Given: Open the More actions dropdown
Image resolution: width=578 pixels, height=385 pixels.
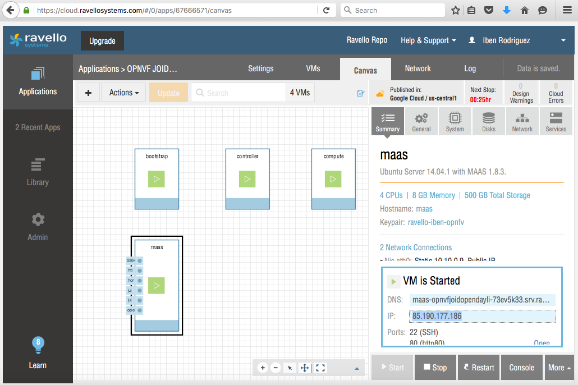Looking at the screenshot, I should [x=559, y=367].
